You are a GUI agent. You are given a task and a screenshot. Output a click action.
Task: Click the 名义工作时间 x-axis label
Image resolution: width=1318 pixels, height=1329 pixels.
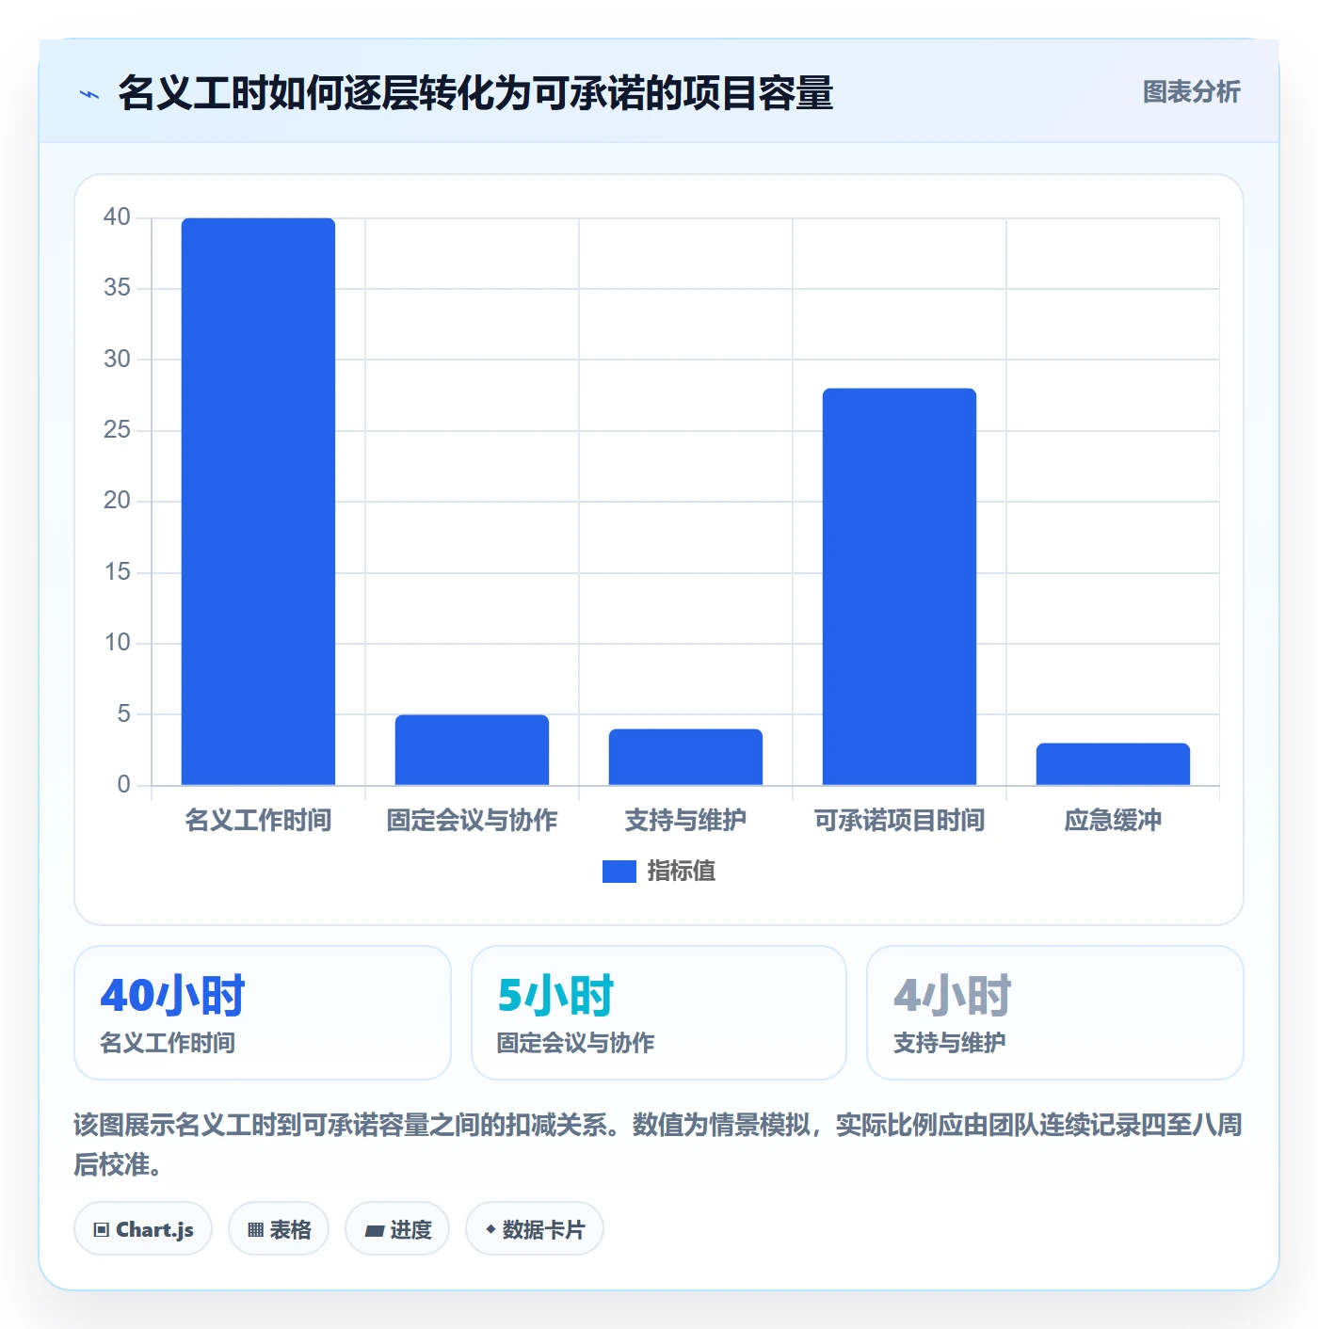pyautogui.click(x=258, y=821)
